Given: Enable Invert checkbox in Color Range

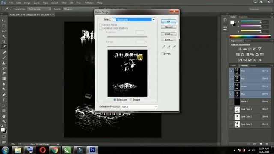Looking at the screenshot, I should click(162, 54).
